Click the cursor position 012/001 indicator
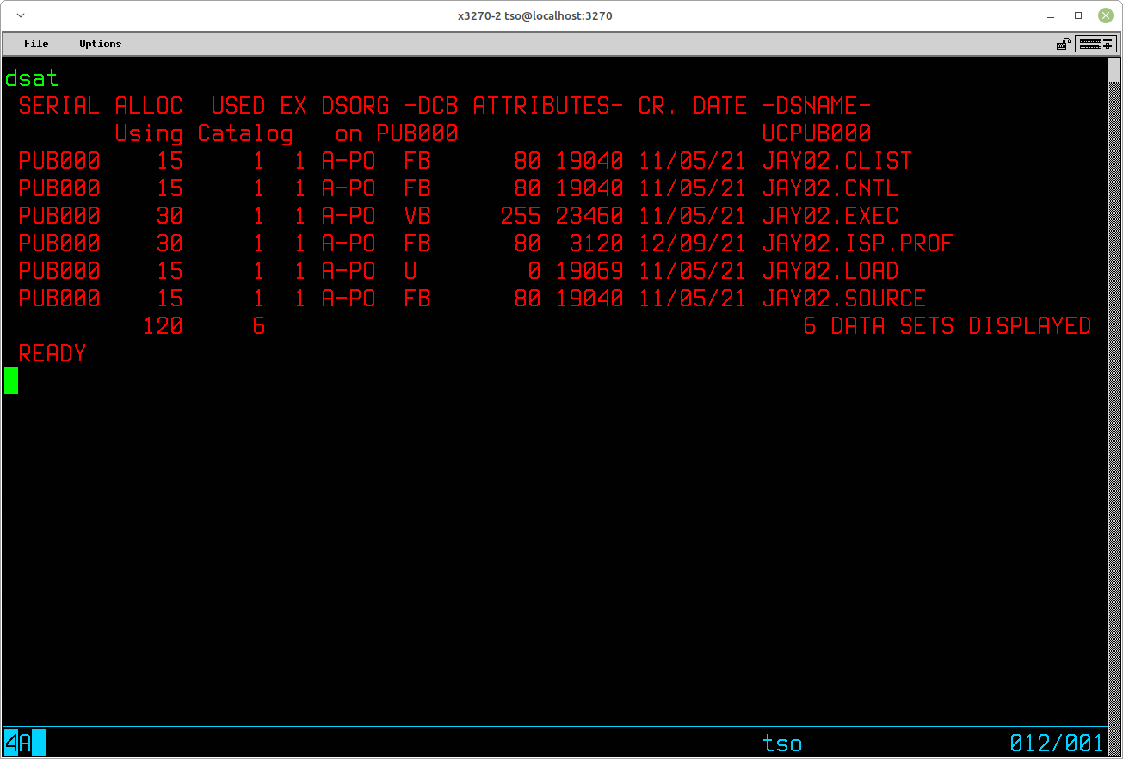The width and height of the screenshot is (1123, 759). 1057,743
